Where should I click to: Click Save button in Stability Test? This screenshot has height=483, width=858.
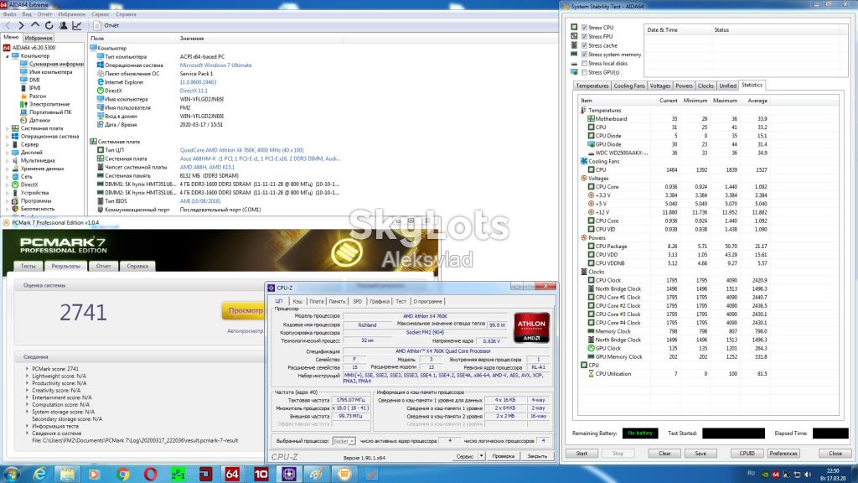[x=700, y=454]
